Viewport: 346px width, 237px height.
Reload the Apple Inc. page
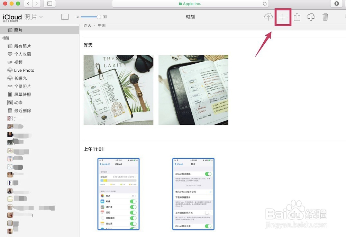point(265,3)
